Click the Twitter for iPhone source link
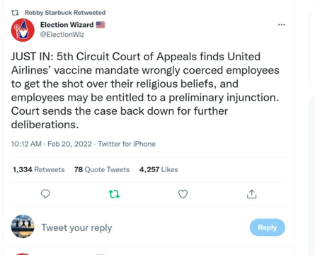 [x=127, y=144]
